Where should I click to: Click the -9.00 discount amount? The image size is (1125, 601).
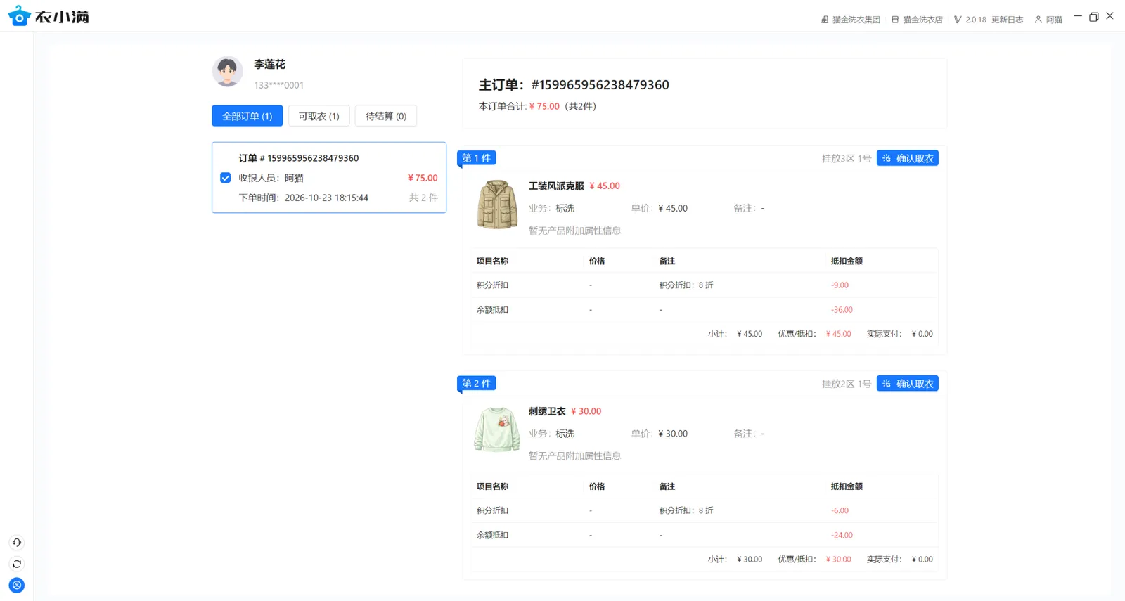pos(840,285)
